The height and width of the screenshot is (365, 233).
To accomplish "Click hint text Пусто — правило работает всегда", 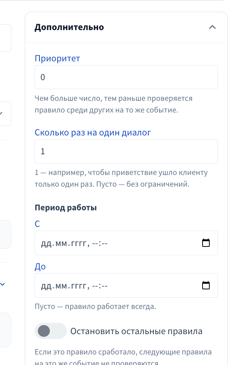I will click(95, 306).
